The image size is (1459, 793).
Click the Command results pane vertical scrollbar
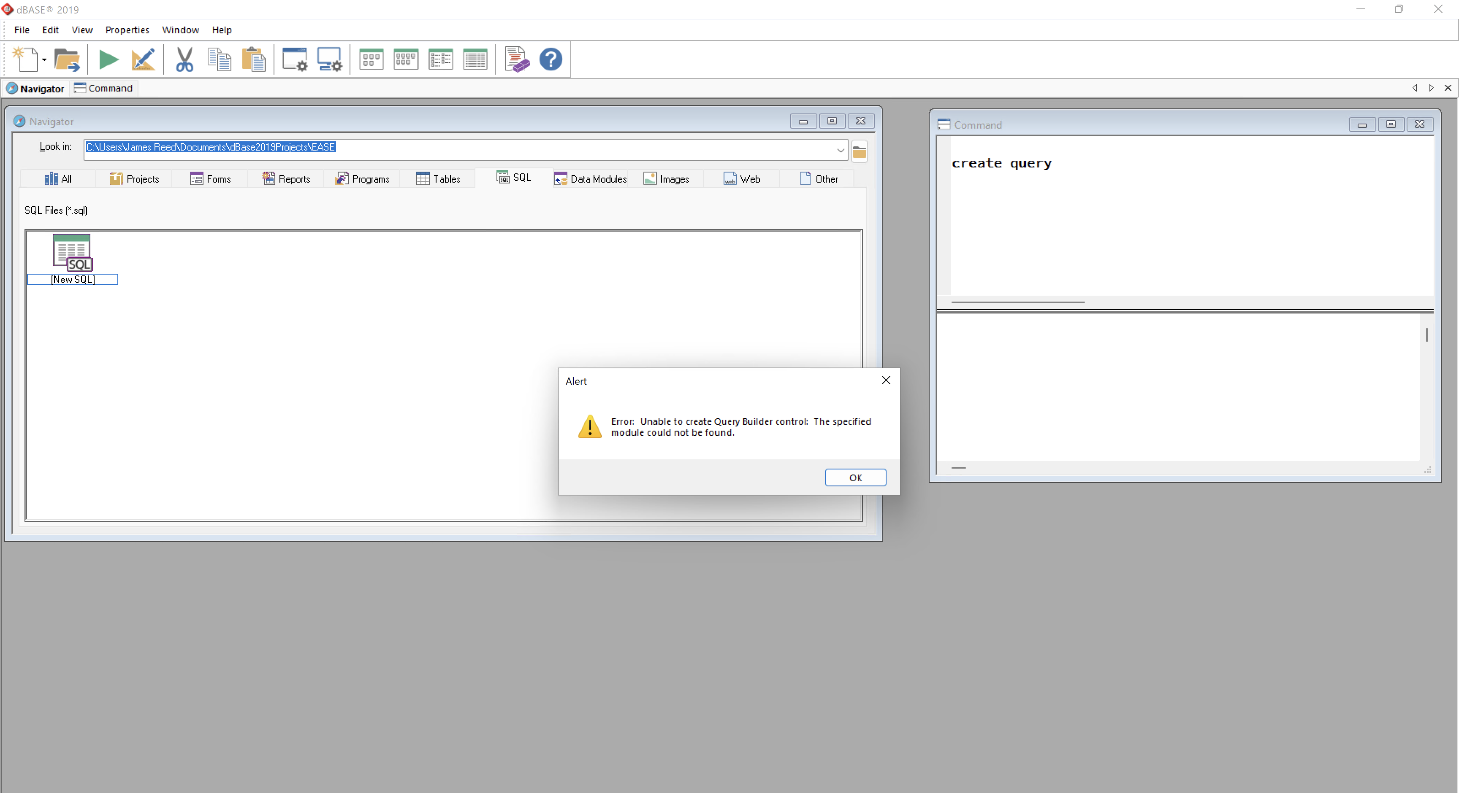[1426, 335]
